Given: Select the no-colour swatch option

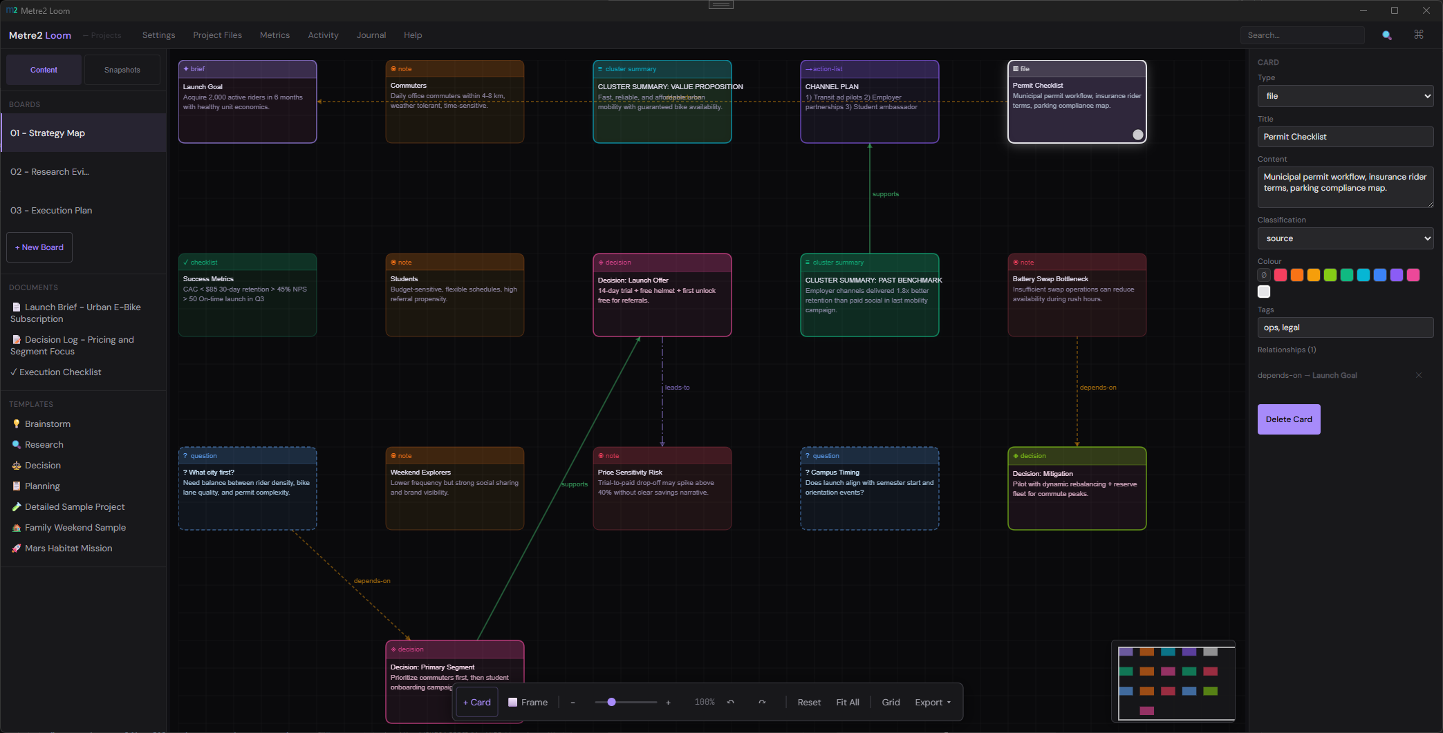Looking at the screenshot, I should 1264,275.
